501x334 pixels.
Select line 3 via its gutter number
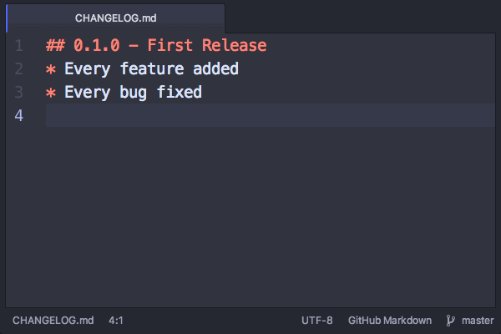click(19, 92)
